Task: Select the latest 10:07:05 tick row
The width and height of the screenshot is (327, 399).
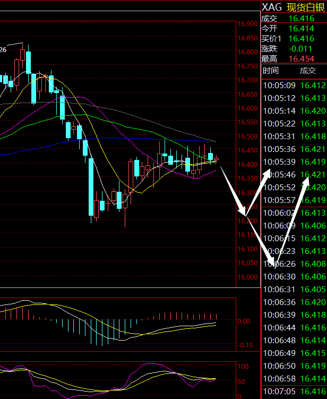Action: tap(294, 390)
